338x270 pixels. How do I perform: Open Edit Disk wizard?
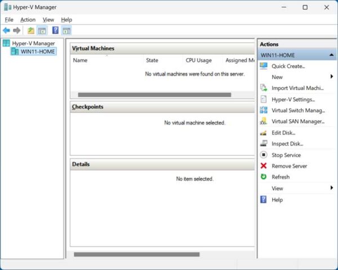tap(283, 133)
